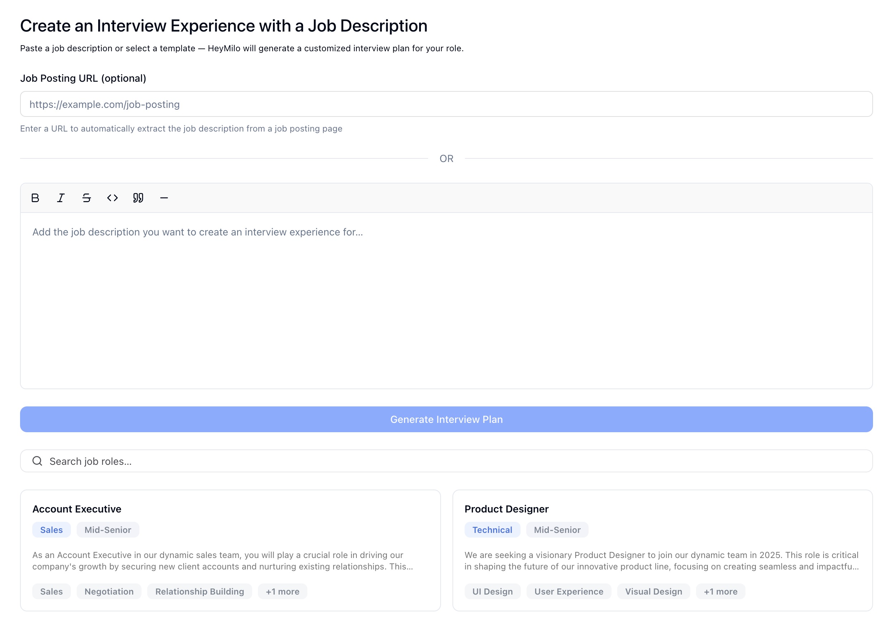The height and width of the screenshot is (620, 892).
Task: Click the blue Sales category tag
Action: click(x=51, y=529)
